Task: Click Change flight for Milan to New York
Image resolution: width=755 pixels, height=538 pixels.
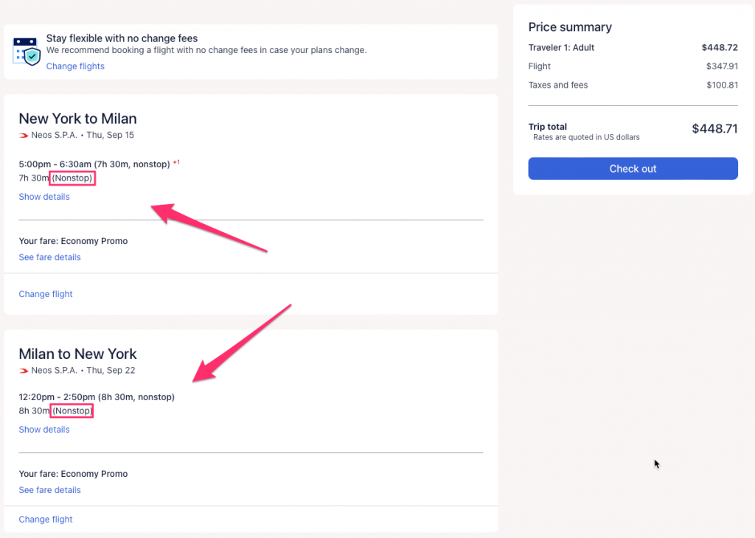Action: pyautogui.click(x=46, y=520)
